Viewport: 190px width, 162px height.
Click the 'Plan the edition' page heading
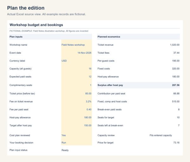(x=26, y=8)
